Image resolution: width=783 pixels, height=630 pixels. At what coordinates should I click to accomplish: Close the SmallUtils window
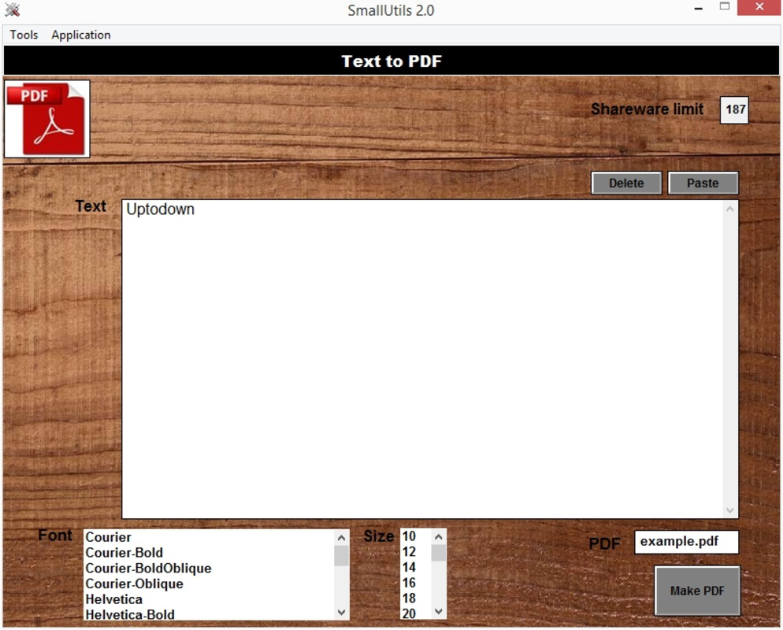pos(759,8)
